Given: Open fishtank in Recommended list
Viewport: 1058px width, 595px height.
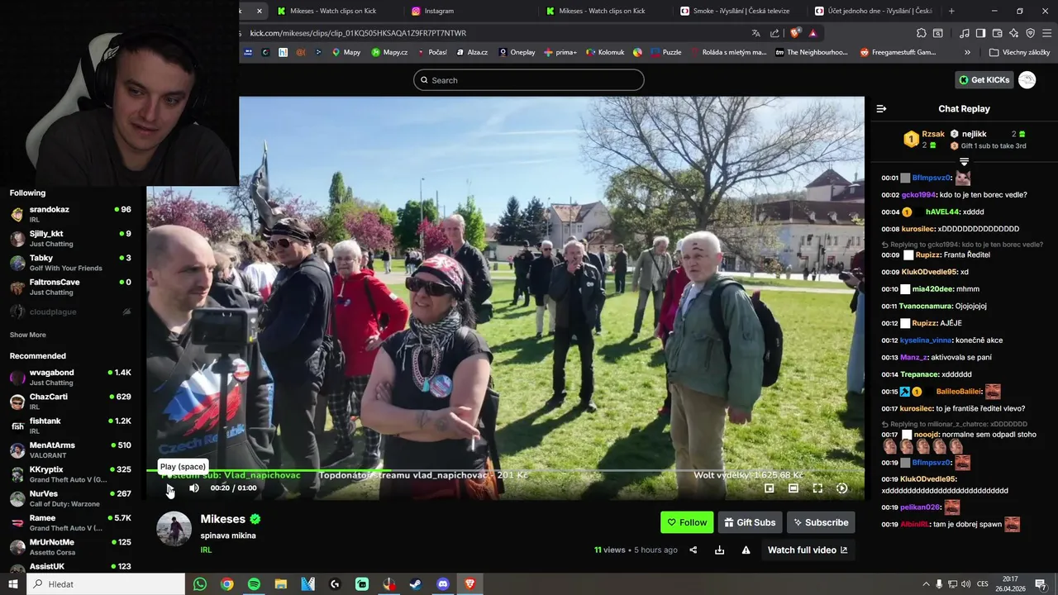Looking at the screenshot, I should tap(70, 426).
